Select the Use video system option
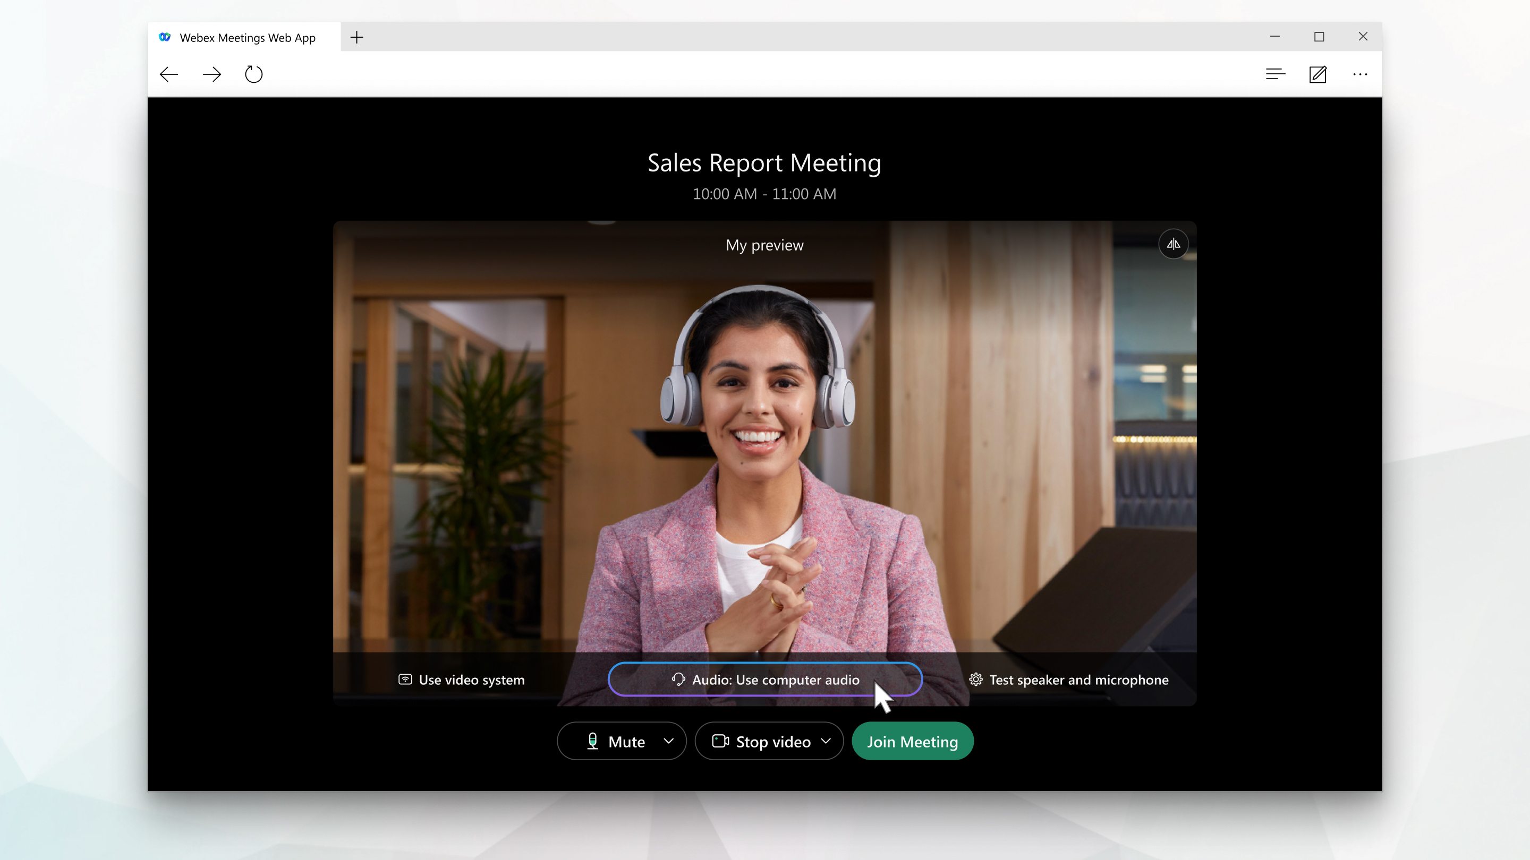Image resolution: width=1530 pixels, height=860 pixels. click(x=461, y=680)
